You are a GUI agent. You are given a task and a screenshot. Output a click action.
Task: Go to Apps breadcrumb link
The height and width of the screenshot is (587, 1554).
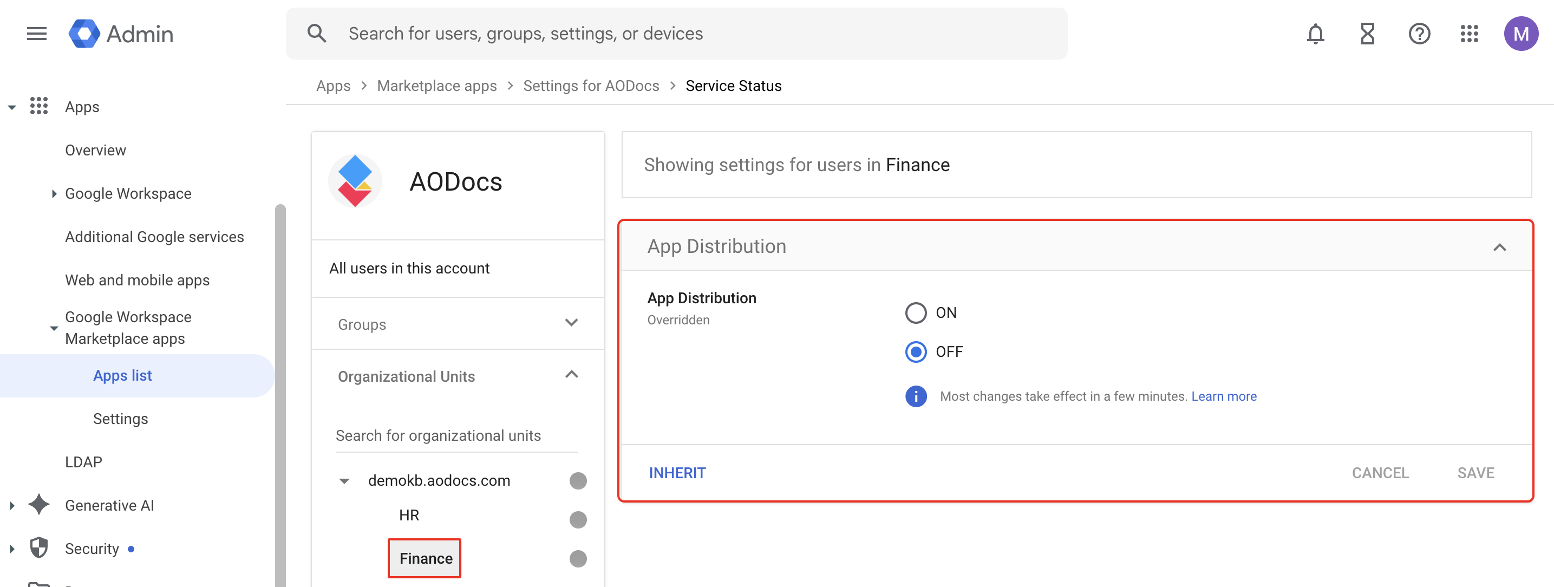tap(333, 86)
